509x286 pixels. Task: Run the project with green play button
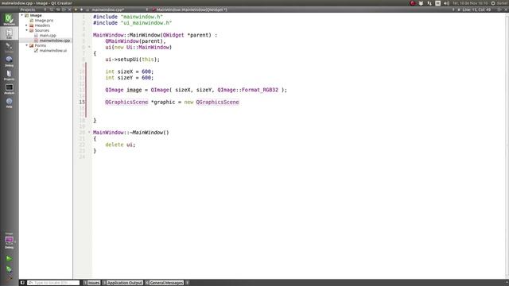tap(9, 258)
